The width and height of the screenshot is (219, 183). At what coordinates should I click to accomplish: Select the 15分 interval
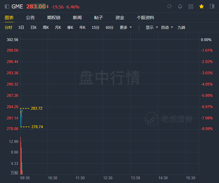tap(95, 28)
